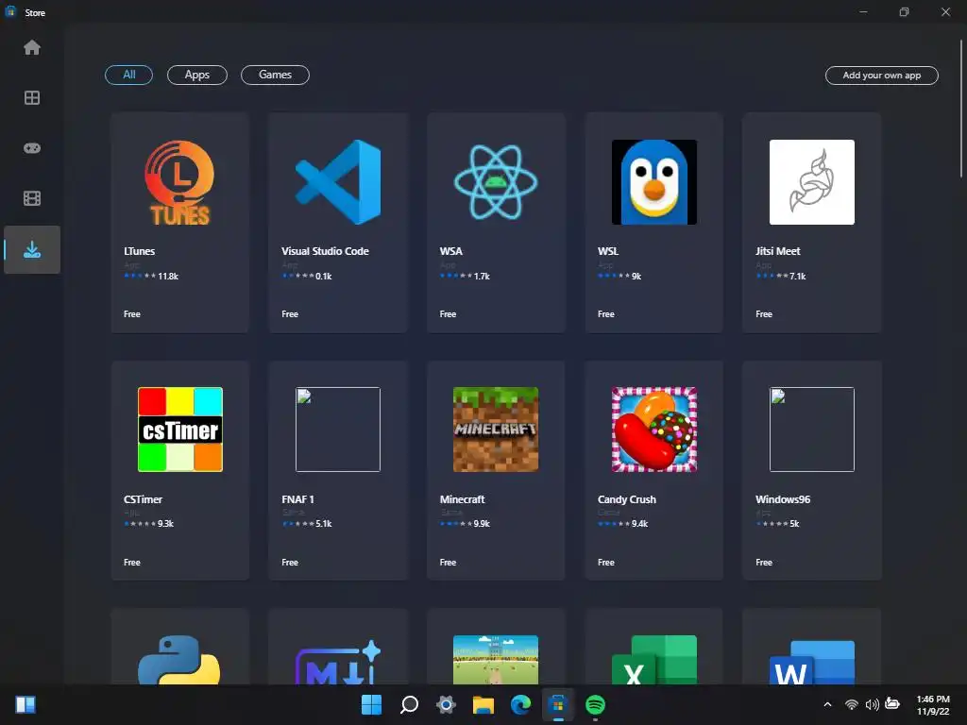Open the widgets panel from taskbar

point(25,704)
